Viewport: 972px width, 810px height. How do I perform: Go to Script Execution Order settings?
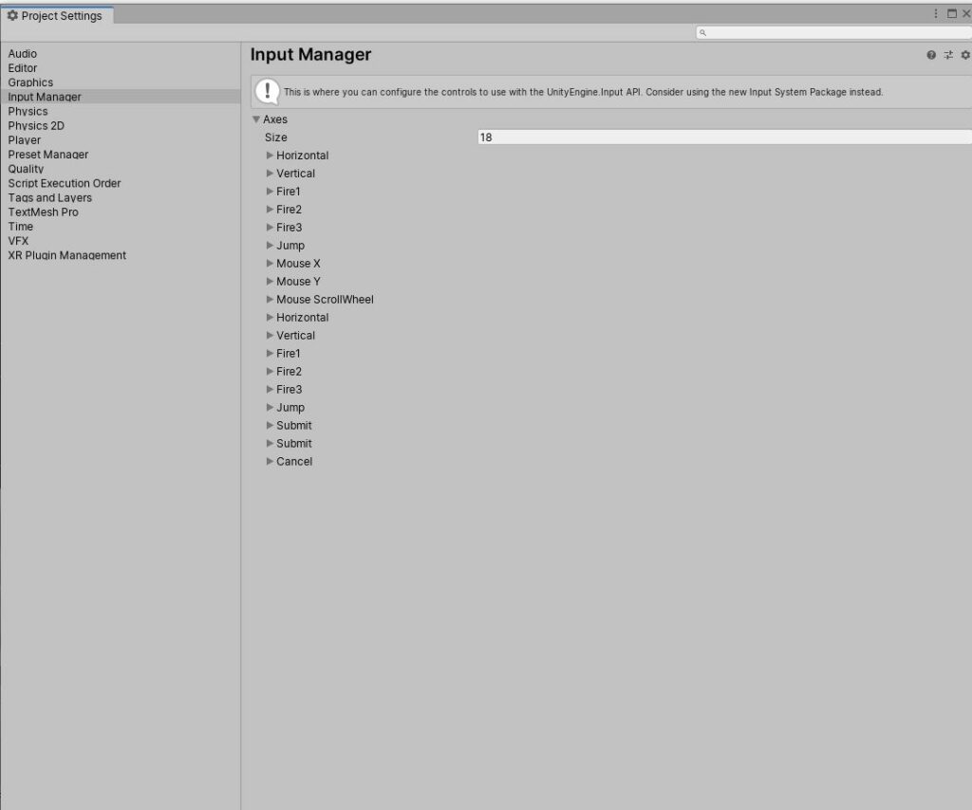65,183
